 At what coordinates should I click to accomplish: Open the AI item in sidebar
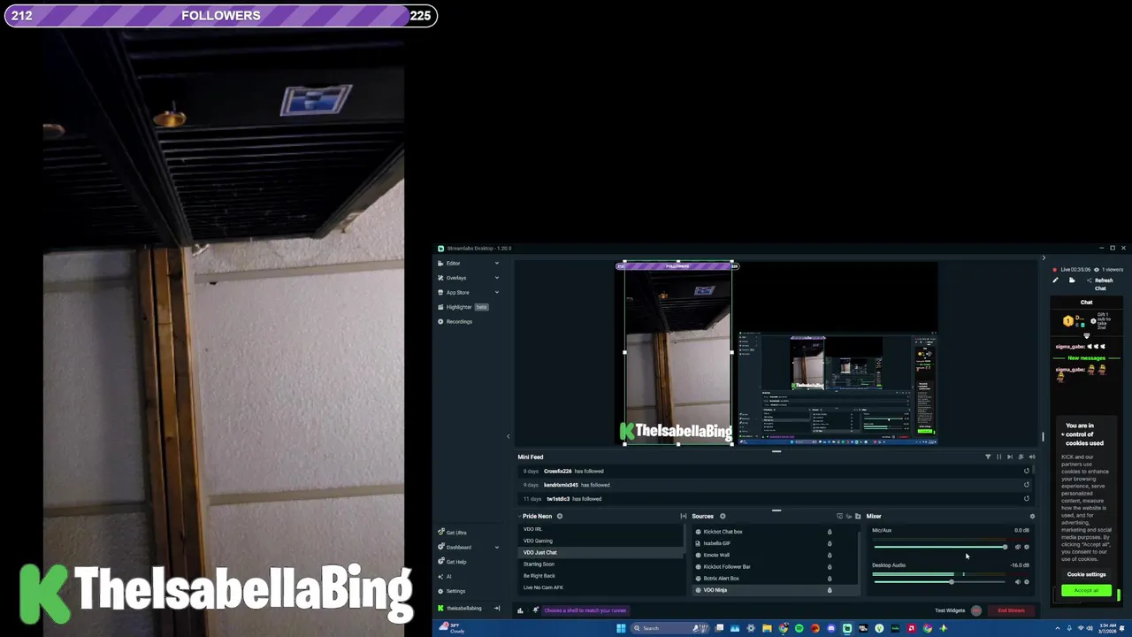(448, 576)
